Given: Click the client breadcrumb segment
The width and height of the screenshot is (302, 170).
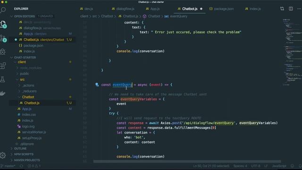Looking at the screenshot, I should [x=84, y=17].
